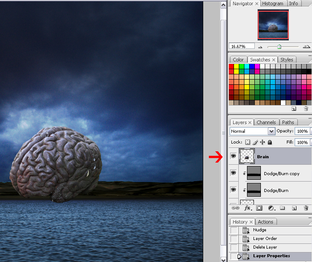Image resolution: width=312 pixels, height=262 pixels.
Task: Expand the Fill slider arrow
Action: tap(310, 142)
